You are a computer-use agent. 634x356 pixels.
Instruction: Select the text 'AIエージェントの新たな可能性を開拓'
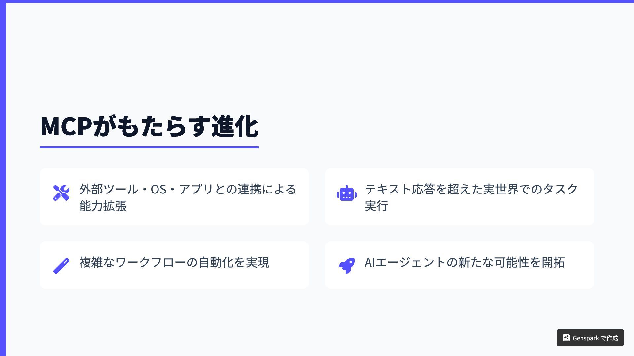tap(464, 262)
